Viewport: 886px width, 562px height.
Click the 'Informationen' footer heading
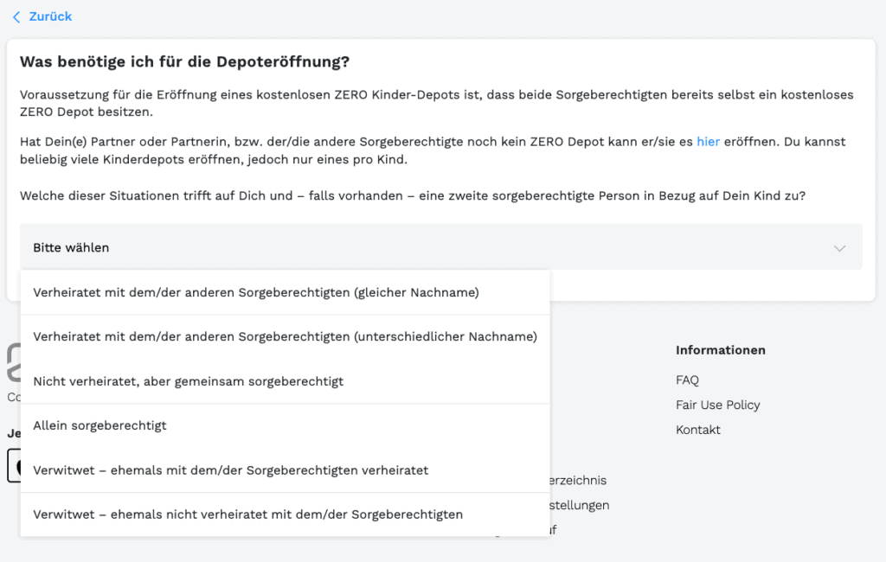click(721, 350)
